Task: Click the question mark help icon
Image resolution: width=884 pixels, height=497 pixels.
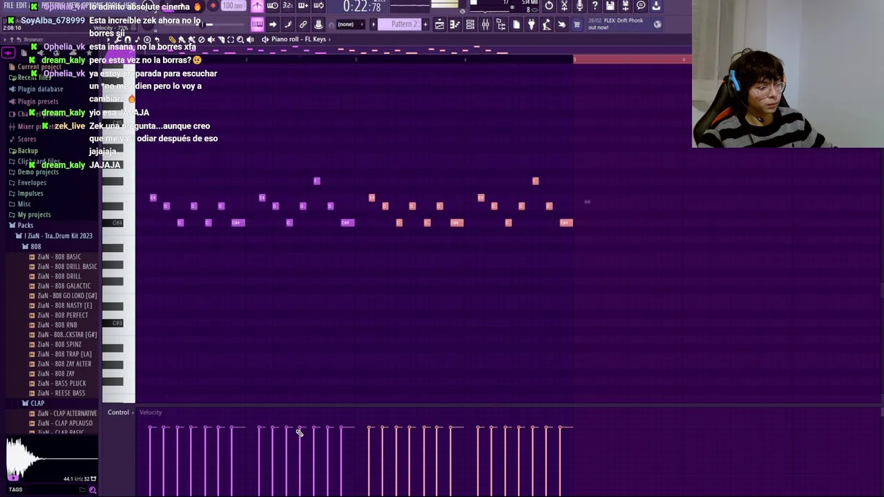Action: [595, 6]
